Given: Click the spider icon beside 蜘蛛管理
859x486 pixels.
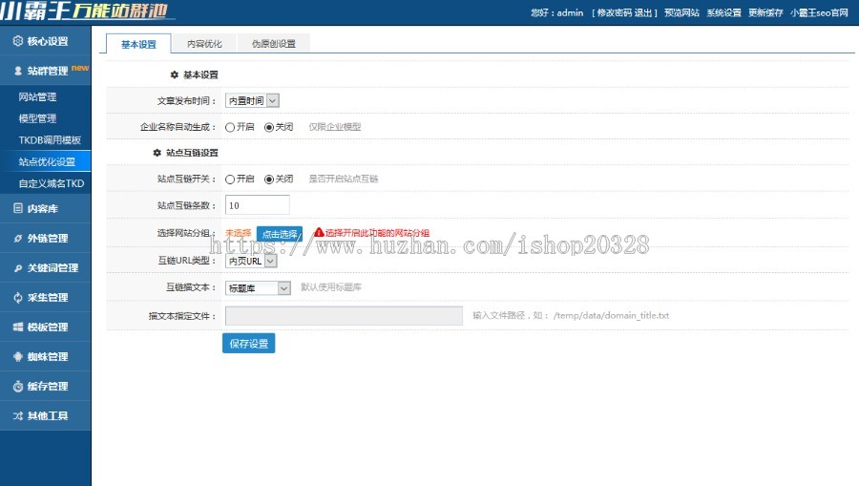Looking at the screenshot, I should click(18, 357).
